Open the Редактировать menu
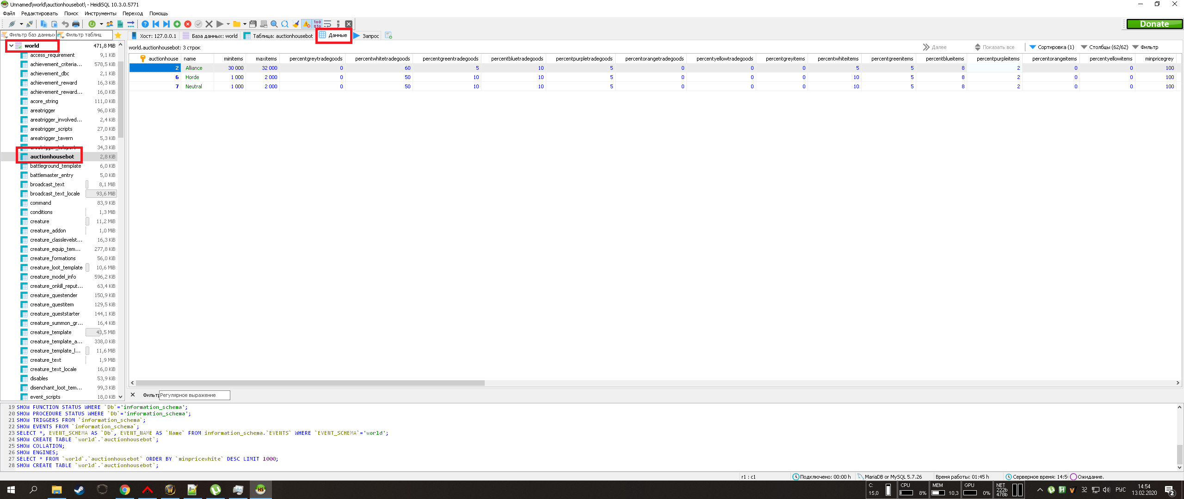Screen dimensions: 1184x499 39,13
